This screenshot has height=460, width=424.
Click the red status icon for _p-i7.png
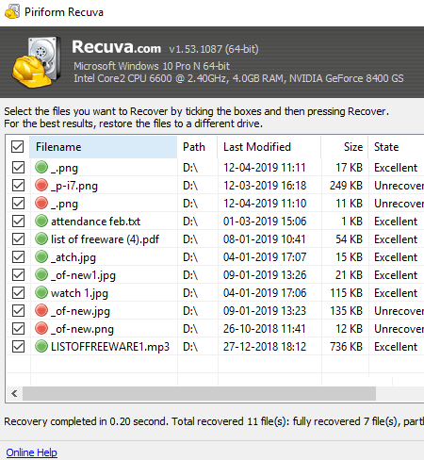coord(41,185)
